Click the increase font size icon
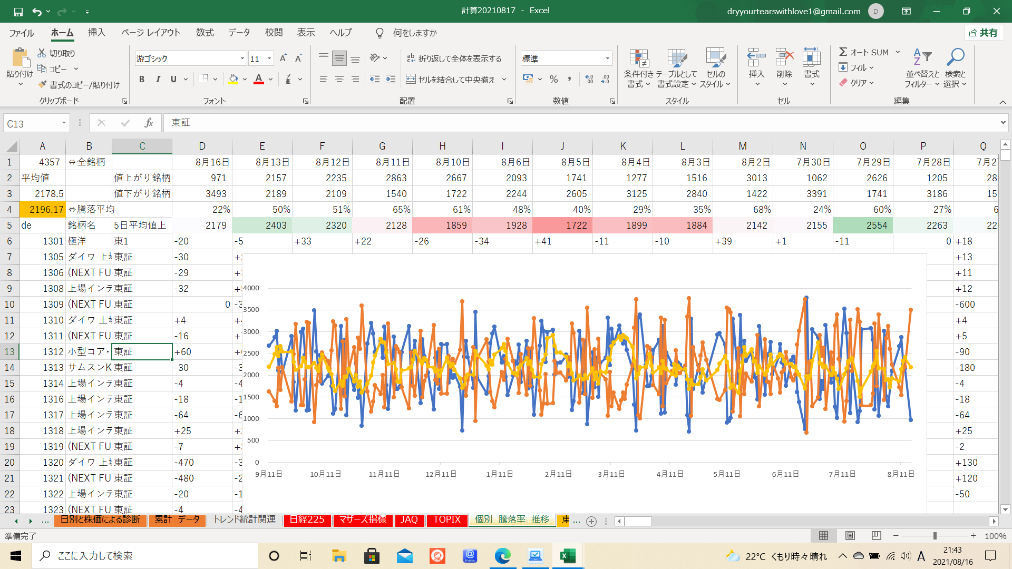1012x569 pixels. tap(283, 58)
